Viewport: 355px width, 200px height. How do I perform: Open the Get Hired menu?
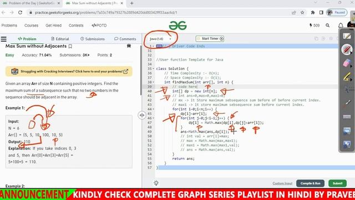coord(53,26)
